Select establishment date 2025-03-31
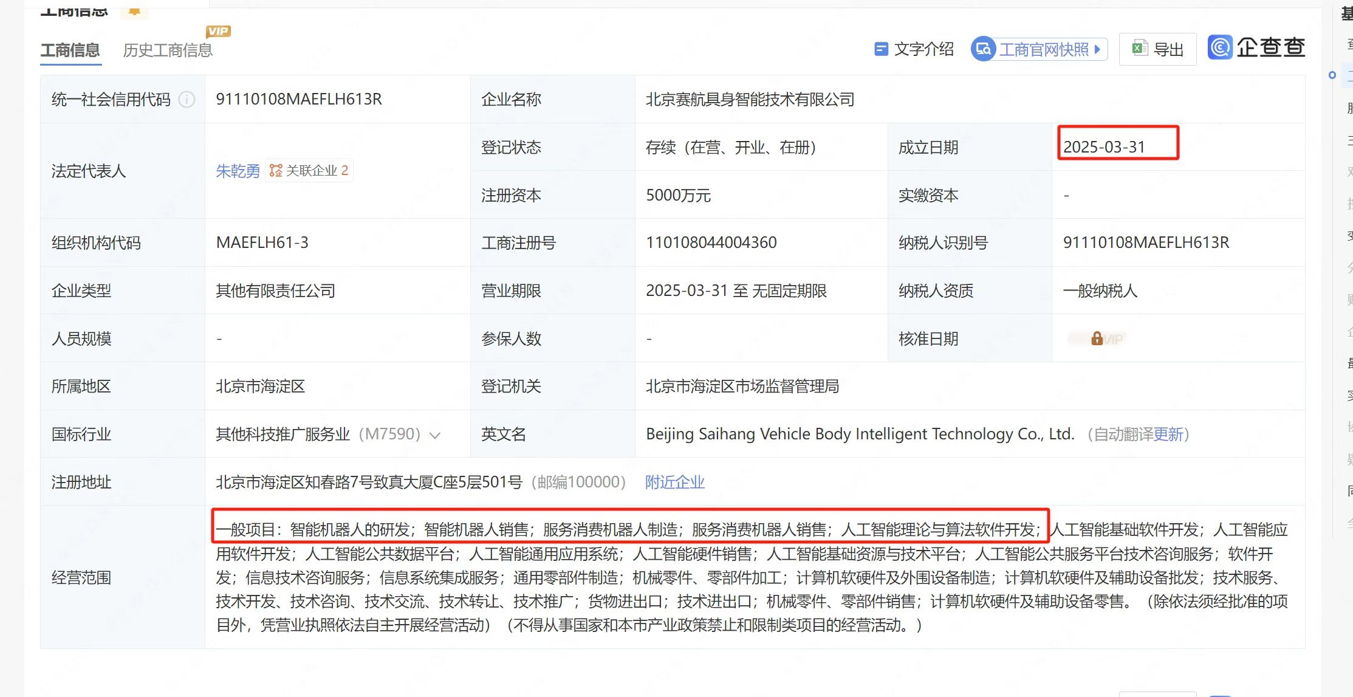This screenshot has height=697, width=1353. (x=1104, y=147)
